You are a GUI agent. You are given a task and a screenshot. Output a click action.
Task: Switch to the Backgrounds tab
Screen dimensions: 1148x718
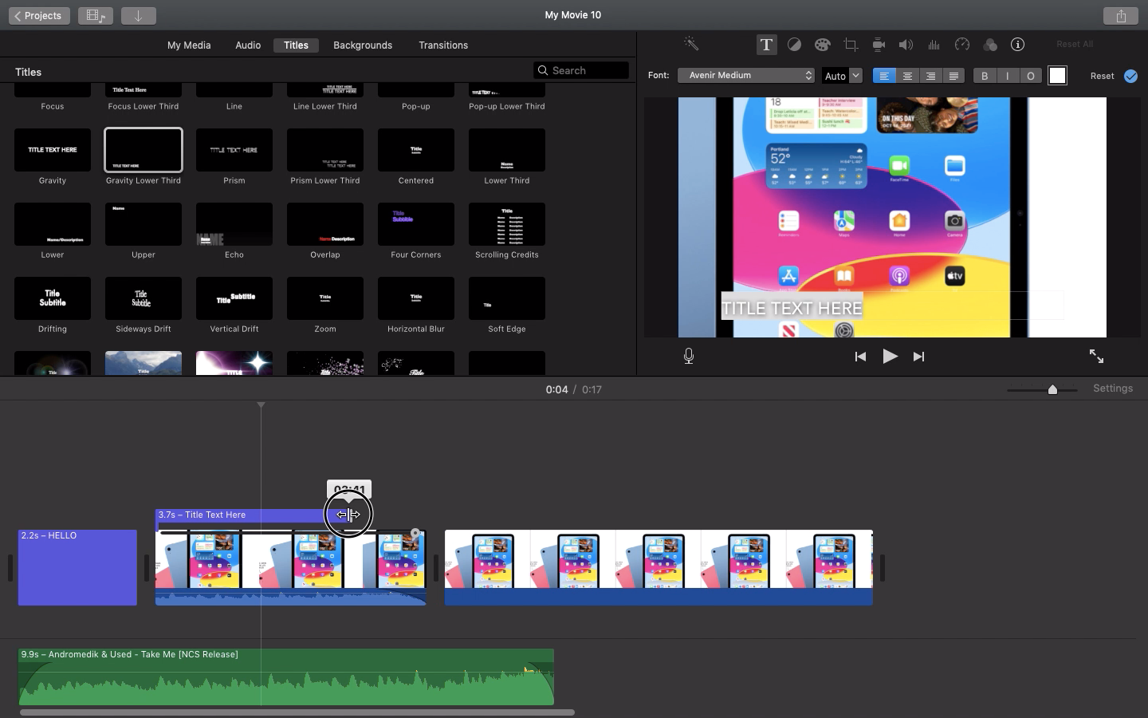pos(363,45)
